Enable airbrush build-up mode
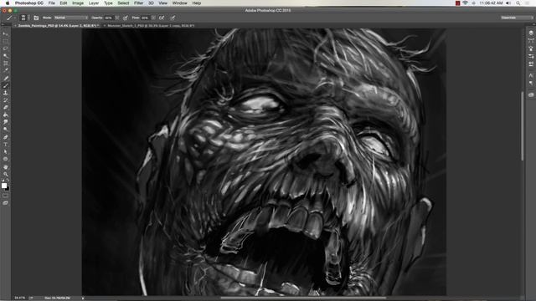This screenshot has width=536, height=301. (x=162, y=18)
